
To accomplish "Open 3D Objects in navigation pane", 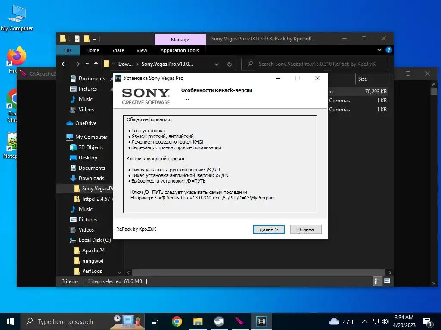I will click(91, 147).
